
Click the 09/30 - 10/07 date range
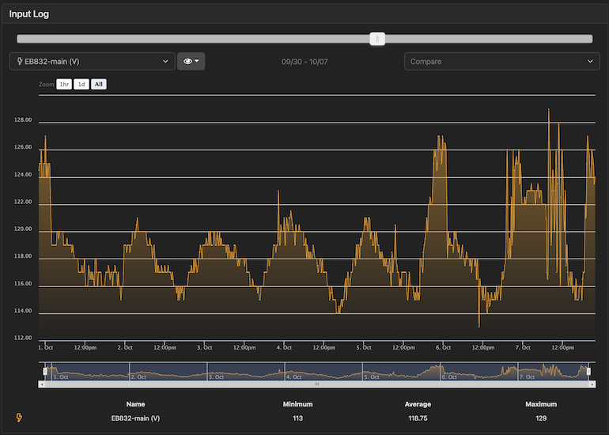click(304, 62)
